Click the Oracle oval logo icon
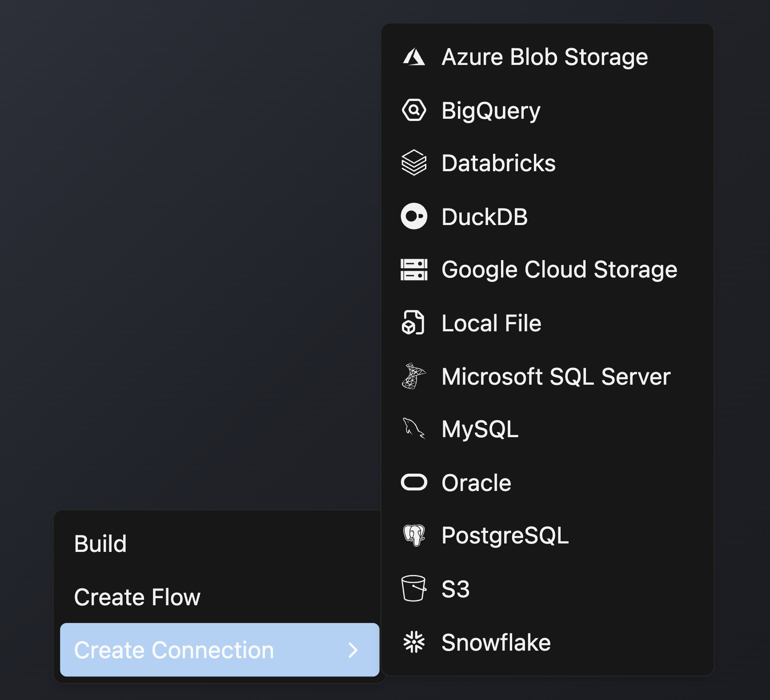Viewport: 770px width, 700px height. [x=414, y=483]
